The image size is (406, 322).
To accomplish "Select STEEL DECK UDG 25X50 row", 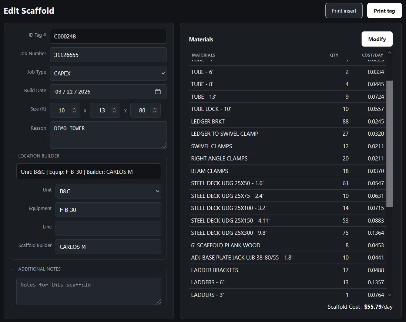I will [x=288, y=183].
